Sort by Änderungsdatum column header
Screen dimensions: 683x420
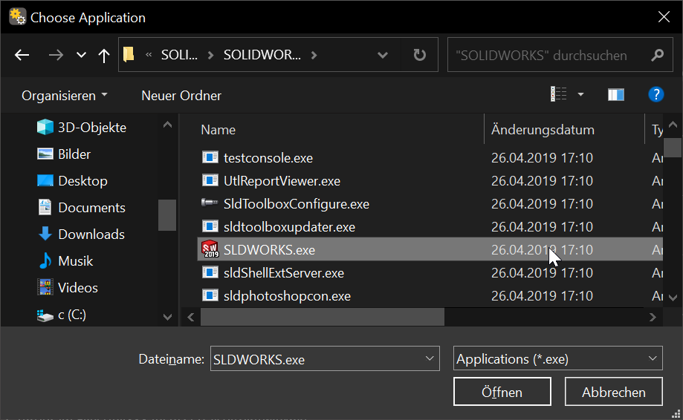tap(543, 130)
